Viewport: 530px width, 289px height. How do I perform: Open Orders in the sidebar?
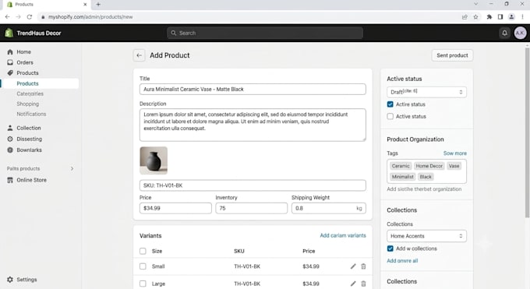click(25, 62)
